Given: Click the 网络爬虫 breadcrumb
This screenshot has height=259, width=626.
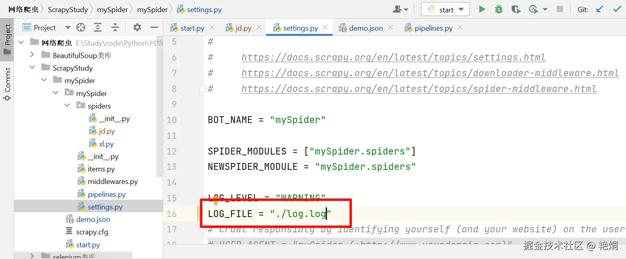Looking at the screenshot, I should (x=23, y=9).
